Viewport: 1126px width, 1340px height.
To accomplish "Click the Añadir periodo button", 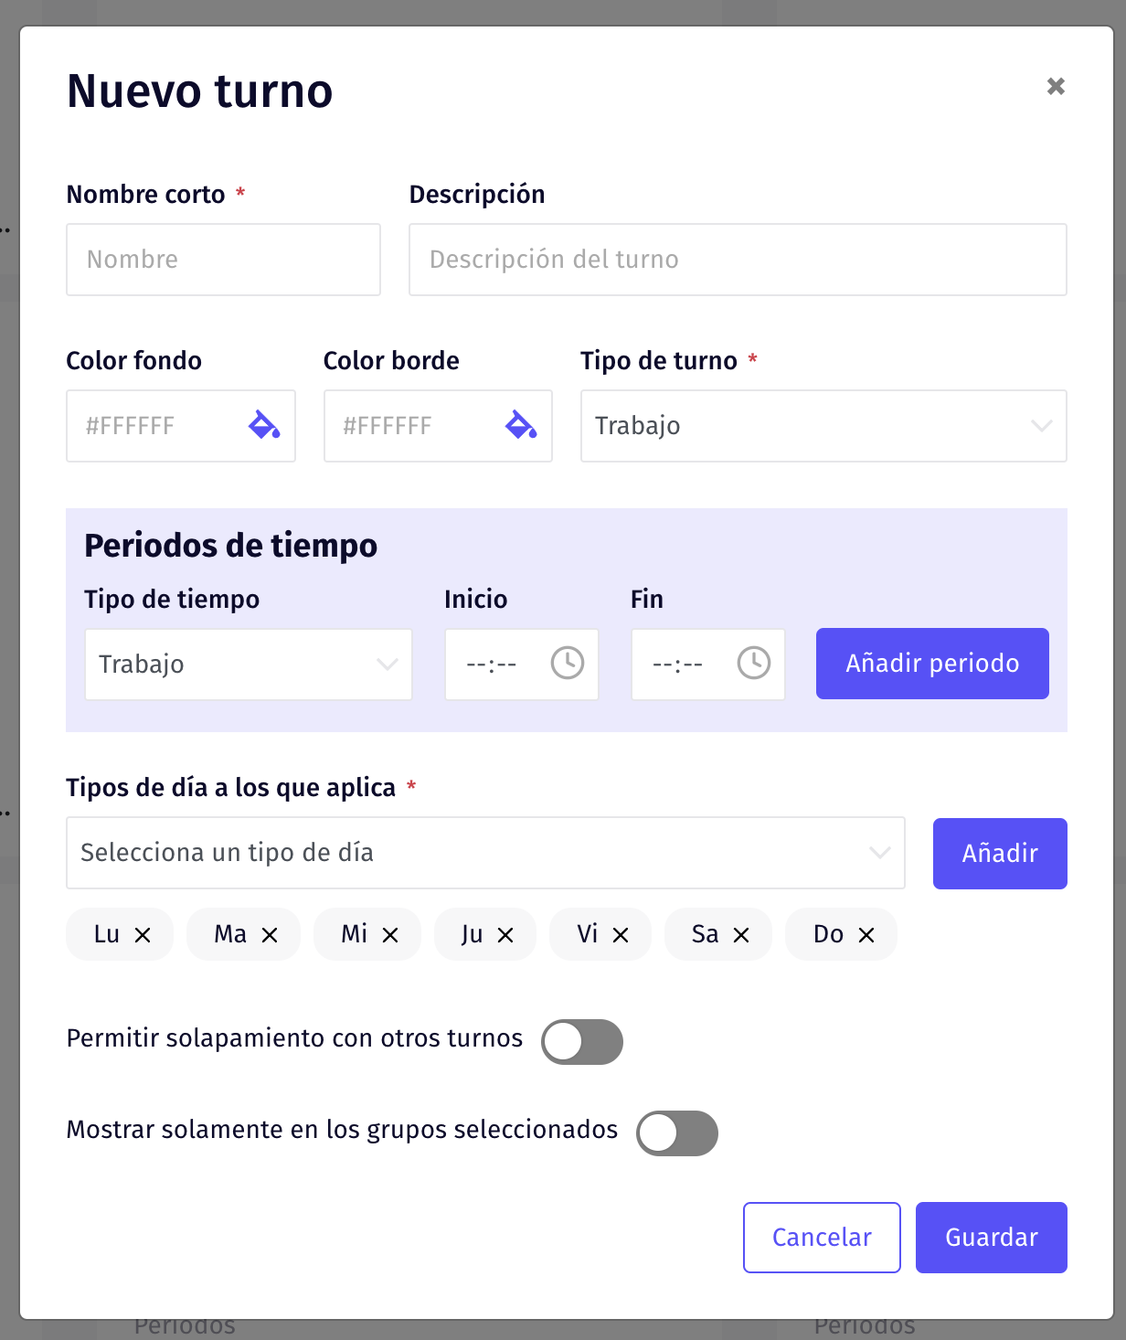I will tap(932, 664).
